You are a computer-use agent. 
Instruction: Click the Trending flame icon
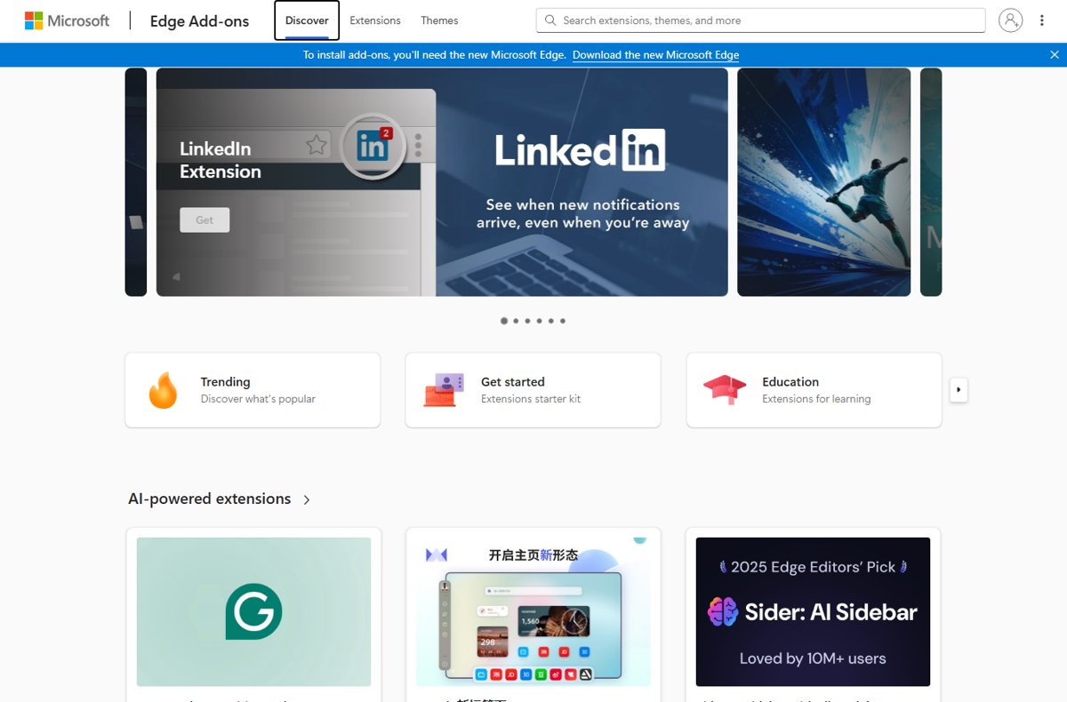click(163, 390)
